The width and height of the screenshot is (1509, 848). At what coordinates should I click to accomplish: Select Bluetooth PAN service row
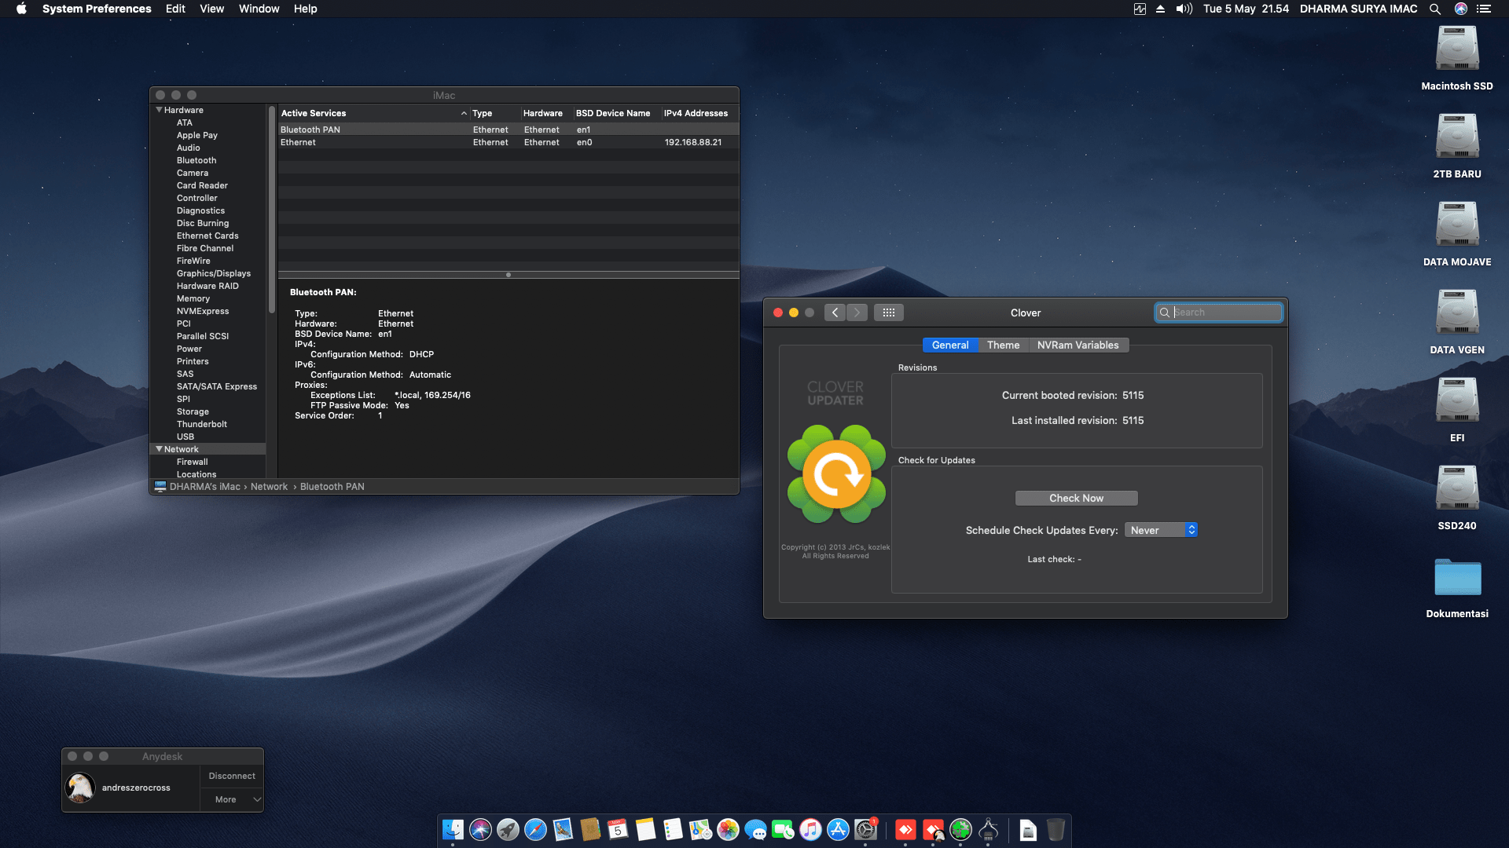(x=509, y=130)
